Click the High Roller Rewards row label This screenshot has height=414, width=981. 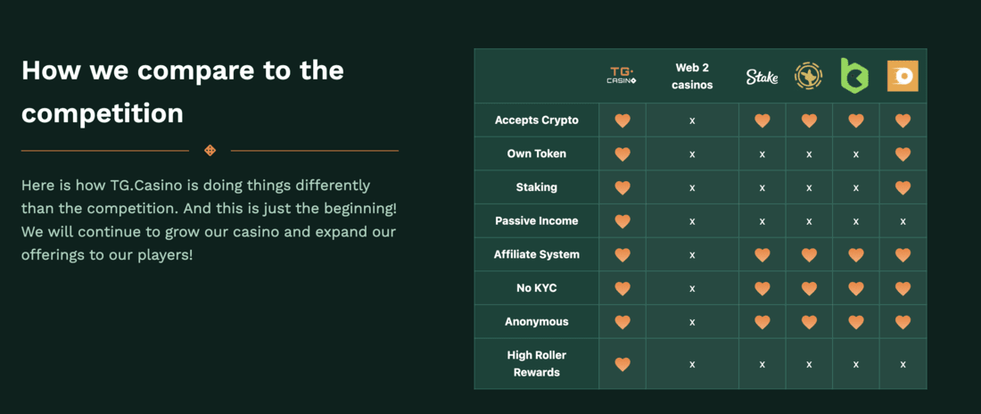[536, 364]
